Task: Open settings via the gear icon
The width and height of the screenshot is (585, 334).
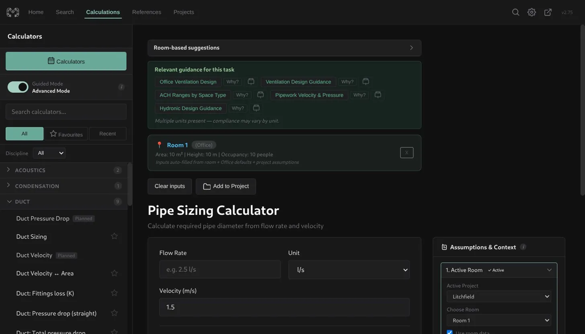Action: [532, 12]
